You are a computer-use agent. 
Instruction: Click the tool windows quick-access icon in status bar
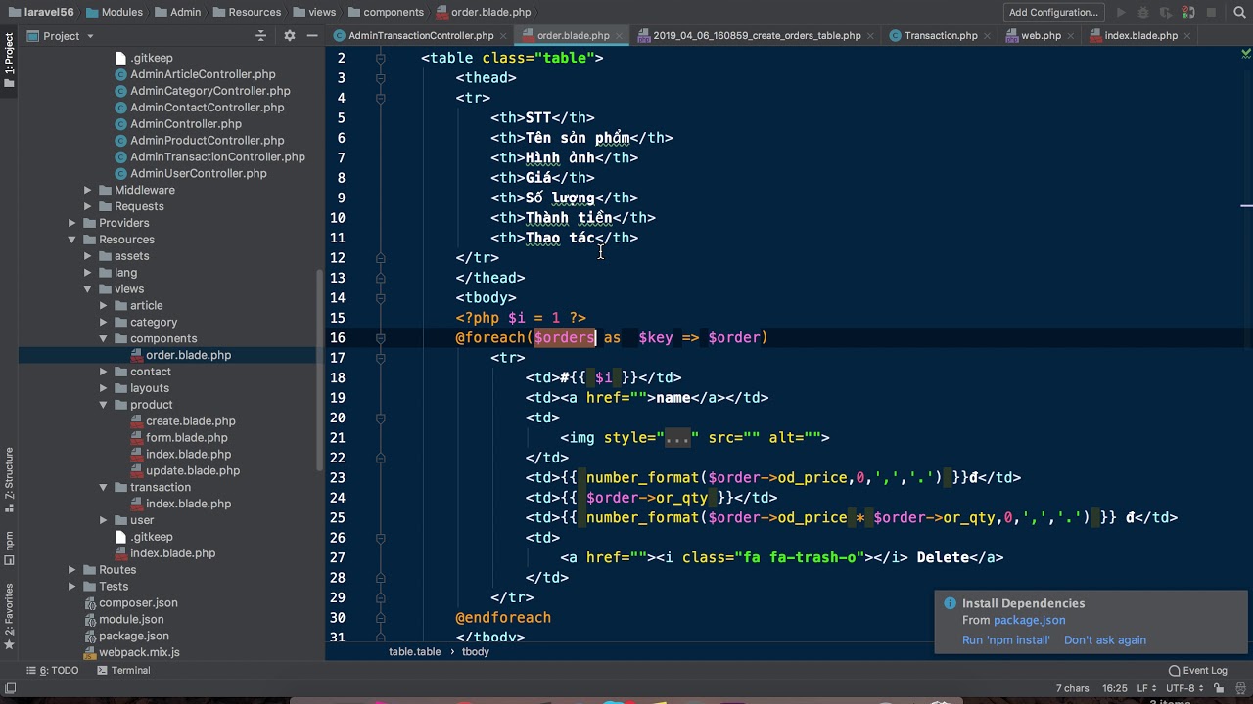click(x=11, y=688)
